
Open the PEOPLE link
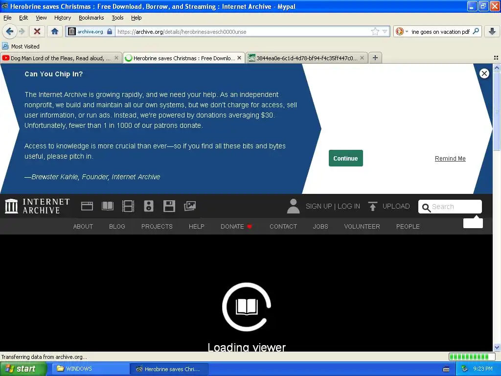click(408, 226)
